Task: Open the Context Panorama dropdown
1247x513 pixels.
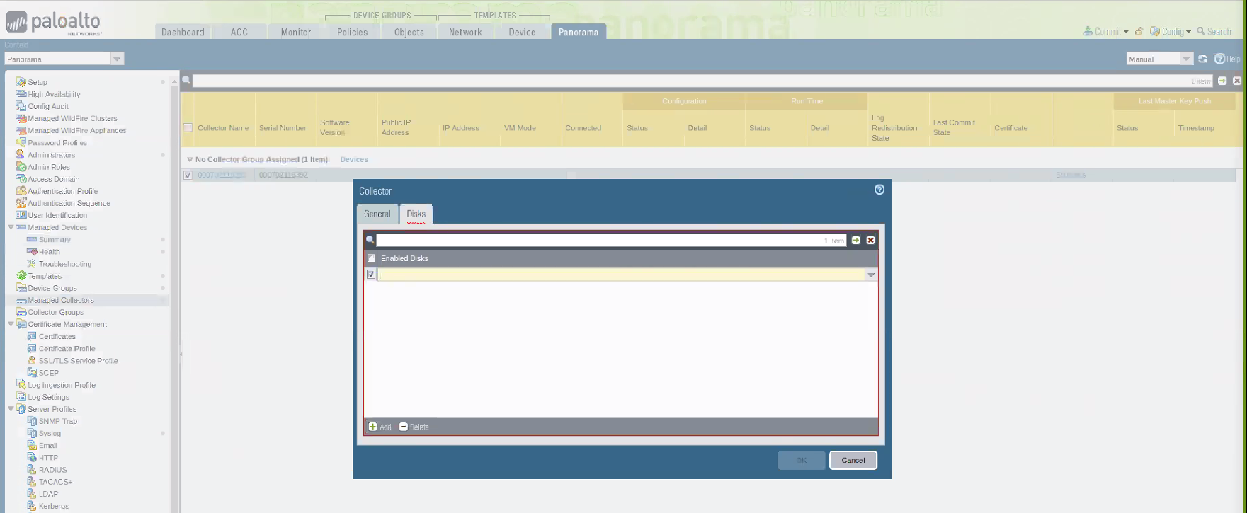Action: tap(117, 59)
